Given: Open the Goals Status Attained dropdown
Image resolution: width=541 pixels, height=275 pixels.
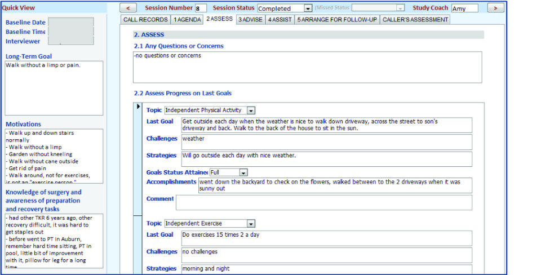Looking at the screenshot, I should 243,172.
